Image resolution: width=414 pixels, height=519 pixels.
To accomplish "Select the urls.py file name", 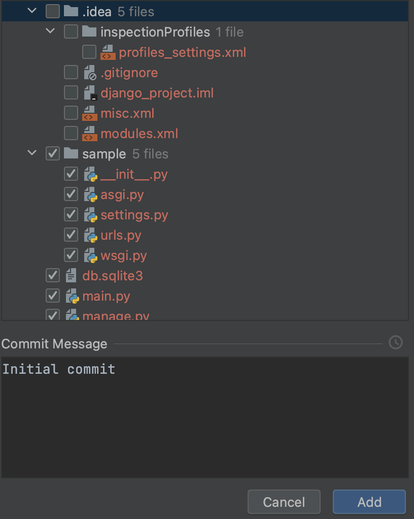I will [x=121, y=235].
